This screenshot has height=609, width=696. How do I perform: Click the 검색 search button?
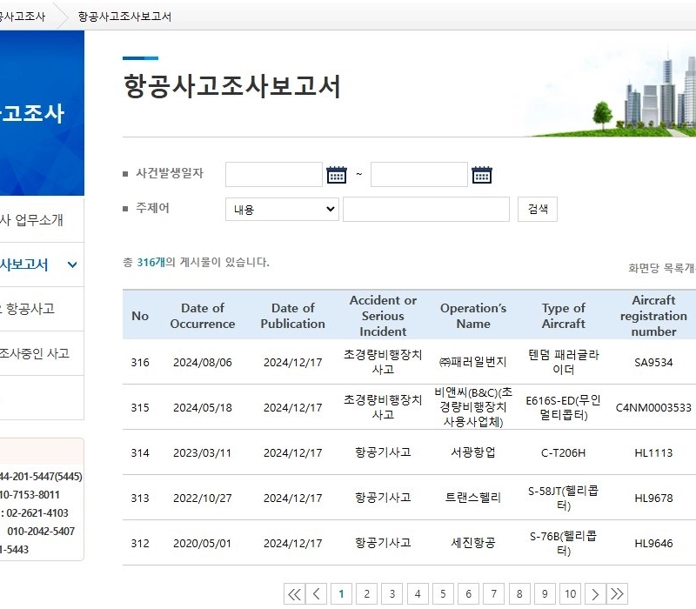point(538,210)
